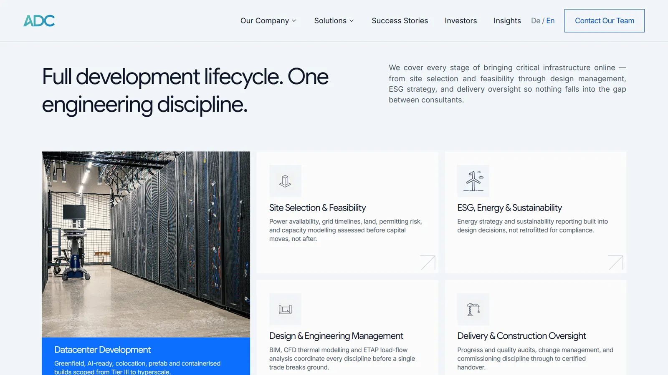
Task: Click the datacenter server room photo
Action: click(146, 244)
